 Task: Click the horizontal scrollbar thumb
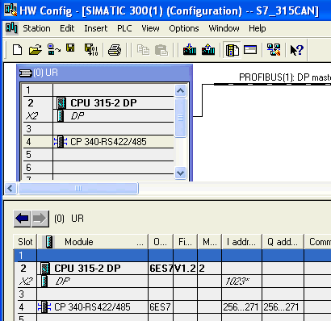(78, 188)
